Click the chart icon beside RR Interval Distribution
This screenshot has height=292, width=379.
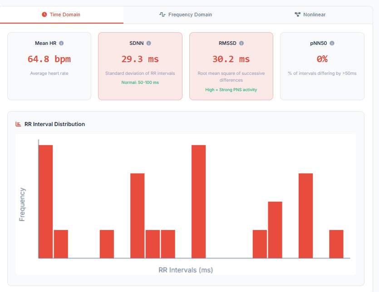click(x=19, y=124)
